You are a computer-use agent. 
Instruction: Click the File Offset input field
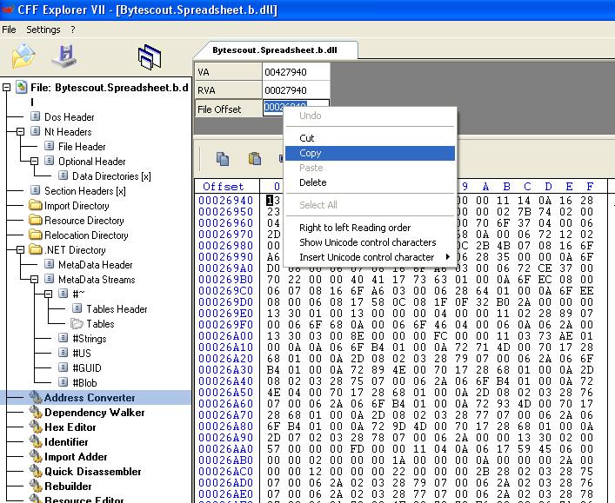click(296, 108)
